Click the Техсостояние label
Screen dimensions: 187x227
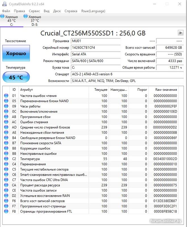16,41
